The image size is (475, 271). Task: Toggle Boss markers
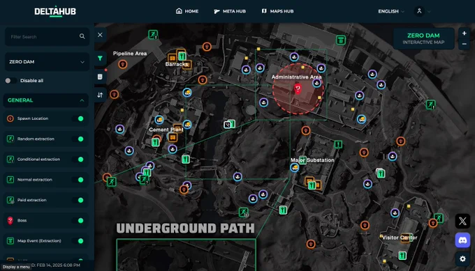click(78, 221)
